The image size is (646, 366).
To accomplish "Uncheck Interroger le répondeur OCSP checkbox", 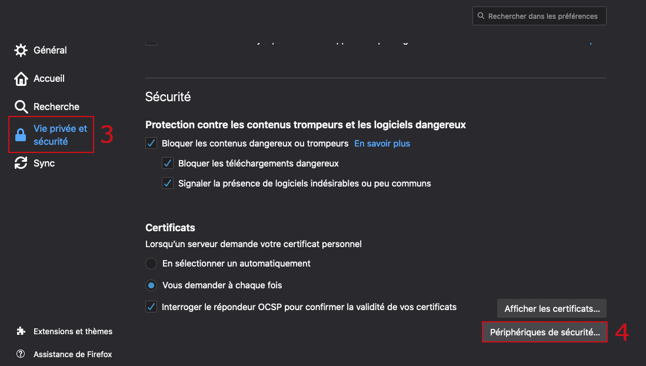I will coord(151,307).
